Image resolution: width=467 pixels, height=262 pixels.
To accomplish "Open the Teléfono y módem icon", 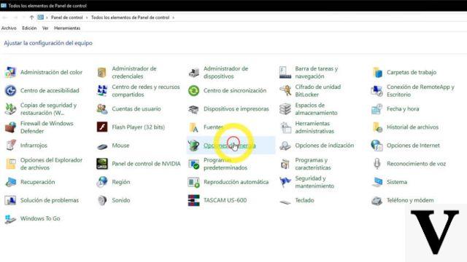I will [x=377, y=201].
